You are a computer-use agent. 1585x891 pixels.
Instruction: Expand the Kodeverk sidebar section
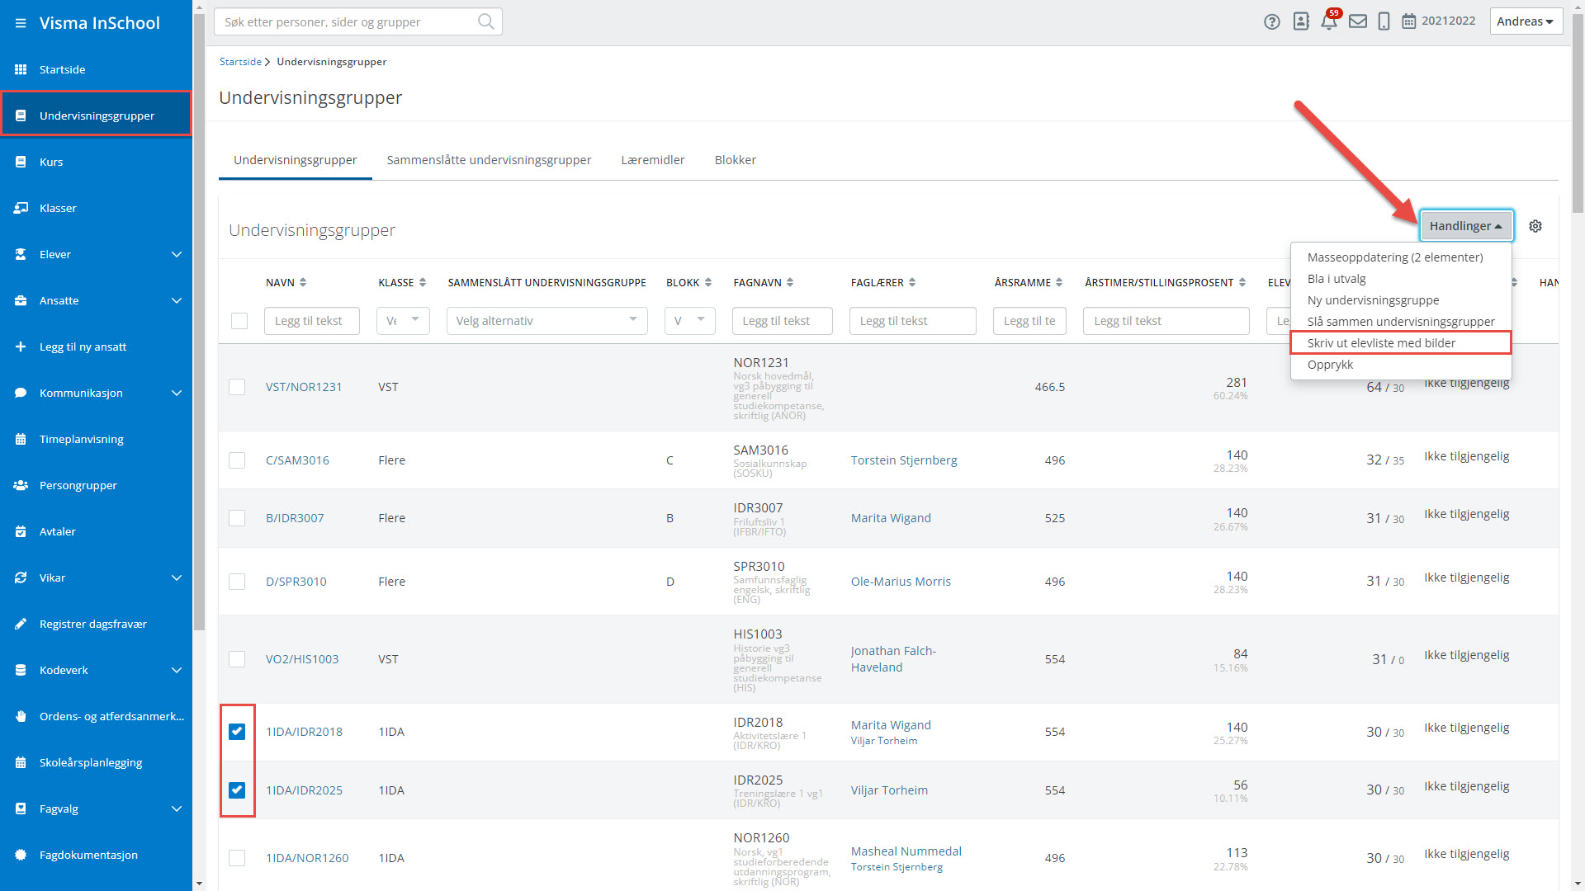[x=176, y=670]
